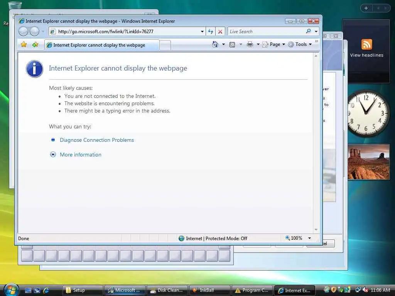395x296 pixels.
Task: Minimize the Internet Explorer window
Action: 290,21
